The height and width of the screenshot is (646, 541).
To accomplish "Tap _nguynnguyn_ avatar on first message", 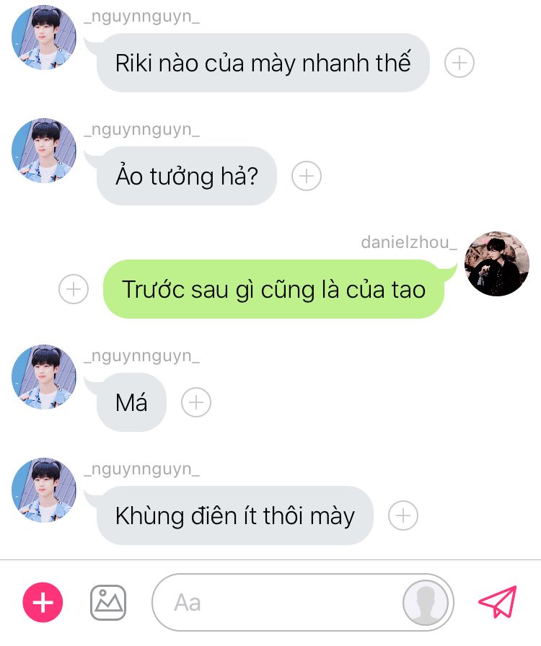I will click(x=44, y=37).
